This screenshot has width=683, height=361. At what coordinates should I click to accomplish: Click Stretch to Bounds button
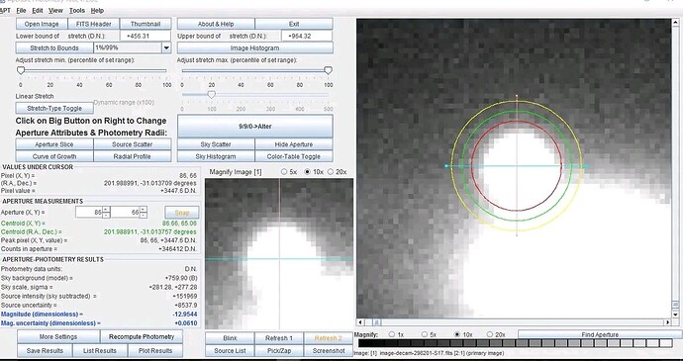point(54,47)
